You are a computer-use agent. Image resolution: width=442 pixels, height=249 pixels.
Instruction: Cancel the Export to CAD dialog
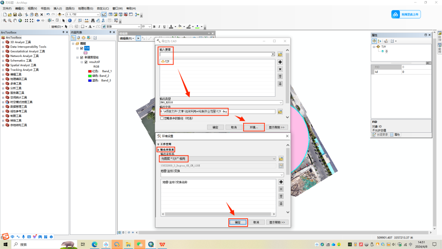234,127
